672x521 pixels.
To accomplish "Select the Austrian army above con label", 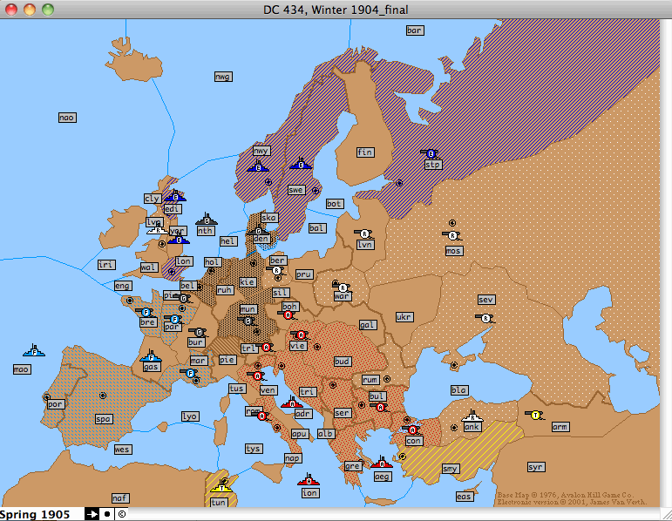I will [412, 430].
